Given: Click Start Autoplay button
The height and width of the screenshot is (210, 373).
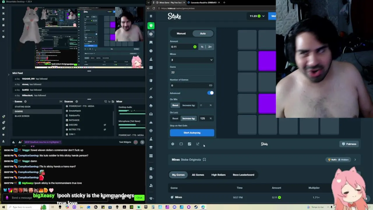Looking at the screenshot, I should 192,133.
